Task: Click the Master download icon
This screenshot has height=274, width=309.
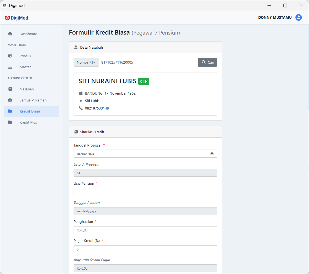Action: click(x=10, y=67)
